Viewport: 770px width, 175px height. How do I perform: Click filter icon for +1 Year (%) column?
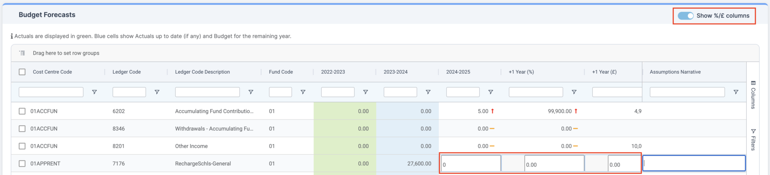(x=574, y=92)
